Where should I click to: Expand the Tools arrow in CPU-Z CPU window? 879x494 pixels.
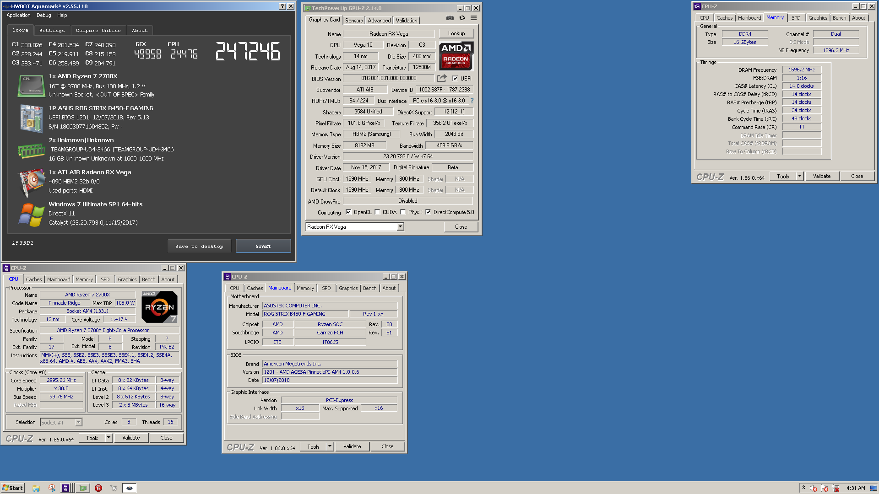click(109, 438)
